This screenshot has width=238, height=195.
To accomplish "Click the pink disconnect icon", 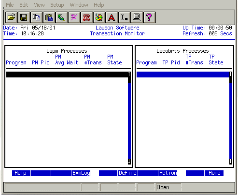I will [74, 17].
